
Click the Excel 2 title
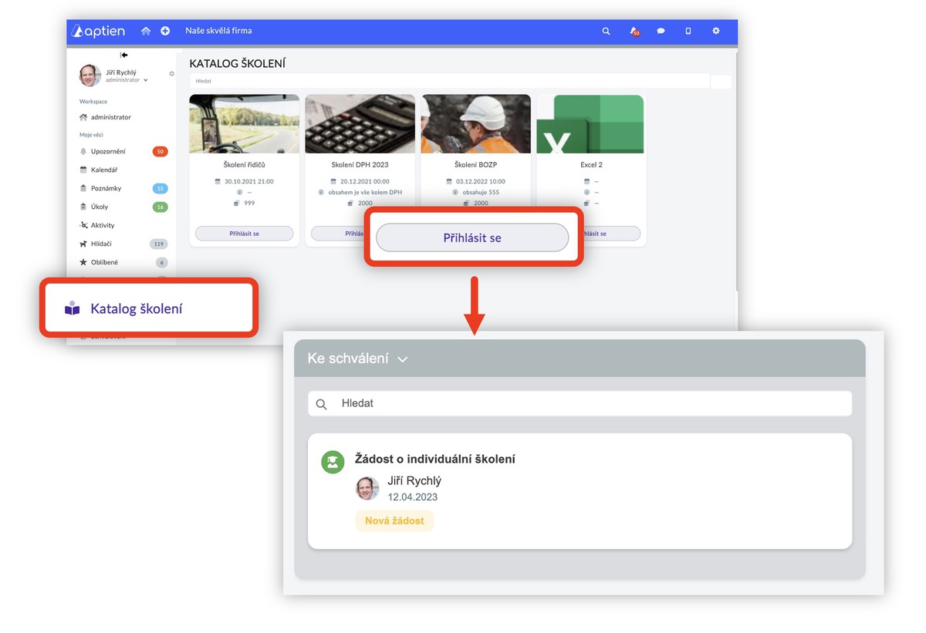point(591,165)
